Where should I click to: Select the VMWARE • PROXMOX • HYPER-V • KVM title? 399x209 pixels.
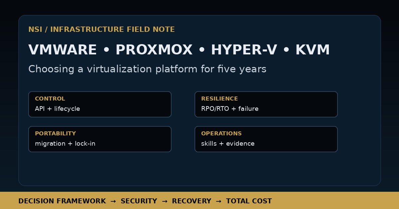click(x=179, y=50)
